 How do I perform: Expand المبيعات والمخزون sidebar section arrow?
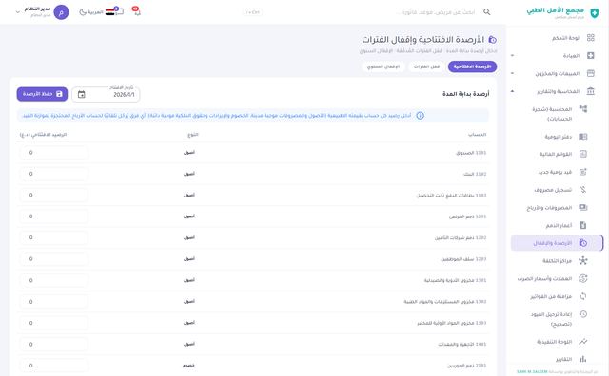(x=512, y=73)
